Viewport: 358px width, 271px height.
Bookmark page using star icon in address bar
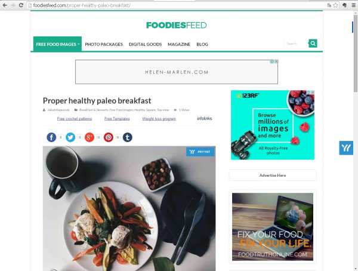335,5
